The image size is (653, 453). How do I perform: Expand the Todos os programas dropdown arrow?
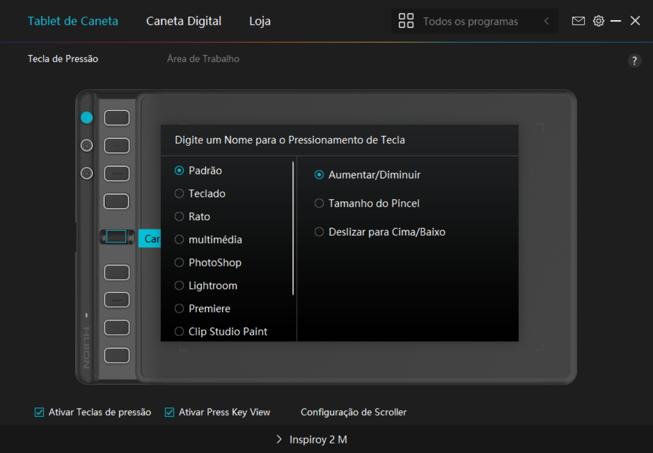546,21
